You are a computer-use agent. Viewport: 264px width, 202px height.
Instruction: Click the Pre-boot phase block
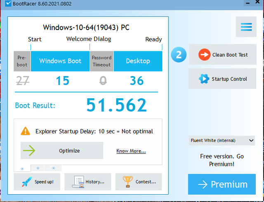coord(22,61)
